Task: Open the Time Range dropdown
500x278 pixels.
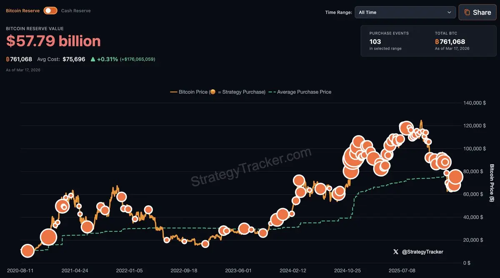Action: pyautogui.click(x=405, y=12)
